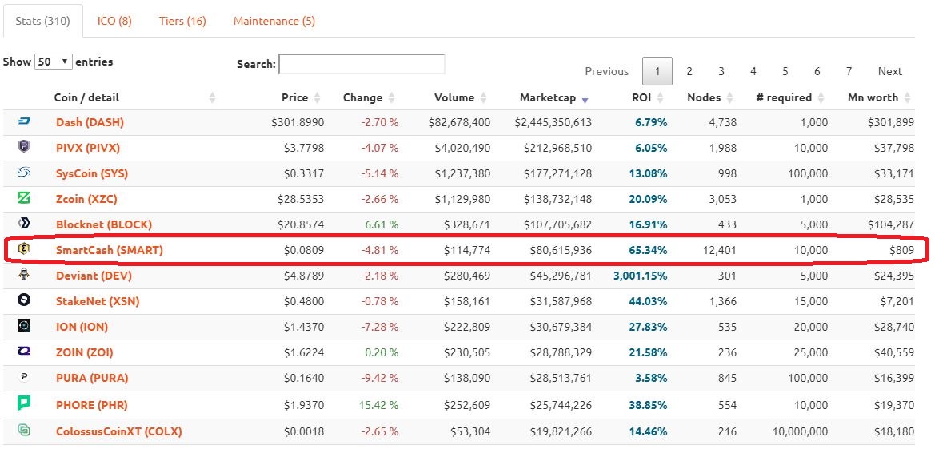Image resolution: width=935 pixels, height=449 pixels.
Task: Go to page 7
Action: coord(849,71)
